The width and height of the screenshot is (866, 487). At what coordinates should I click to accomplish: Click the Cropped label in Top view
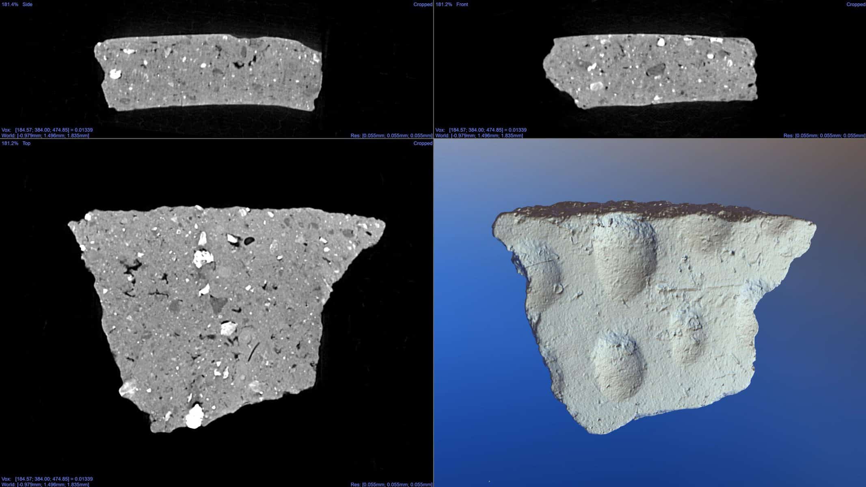423,143
